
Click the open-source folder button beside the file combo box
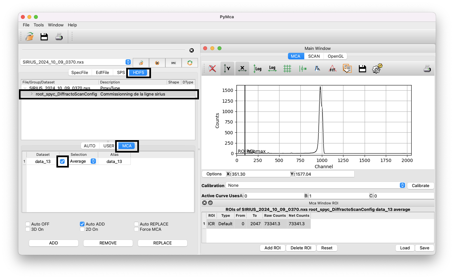pos(141,63)
